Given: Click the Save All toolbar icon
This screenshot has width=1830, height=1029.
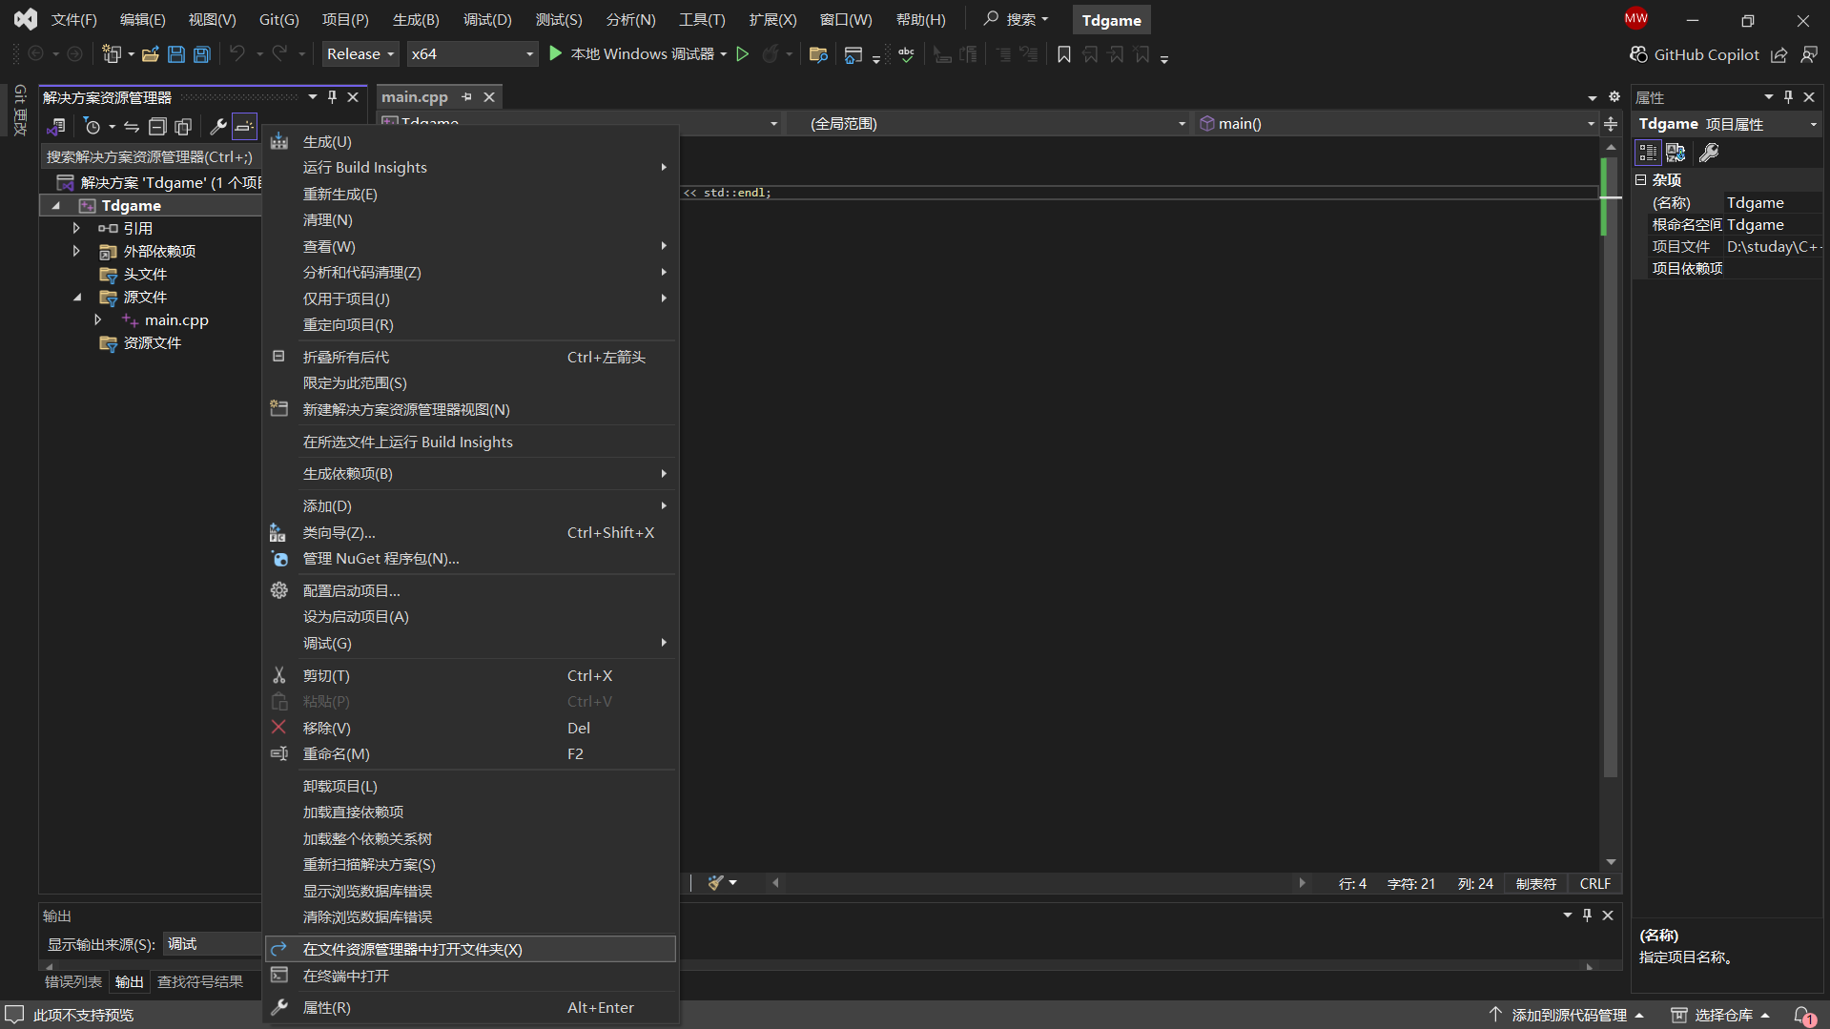Looking at the screenshot, I should pyautogui.click(x=202, y=54).
